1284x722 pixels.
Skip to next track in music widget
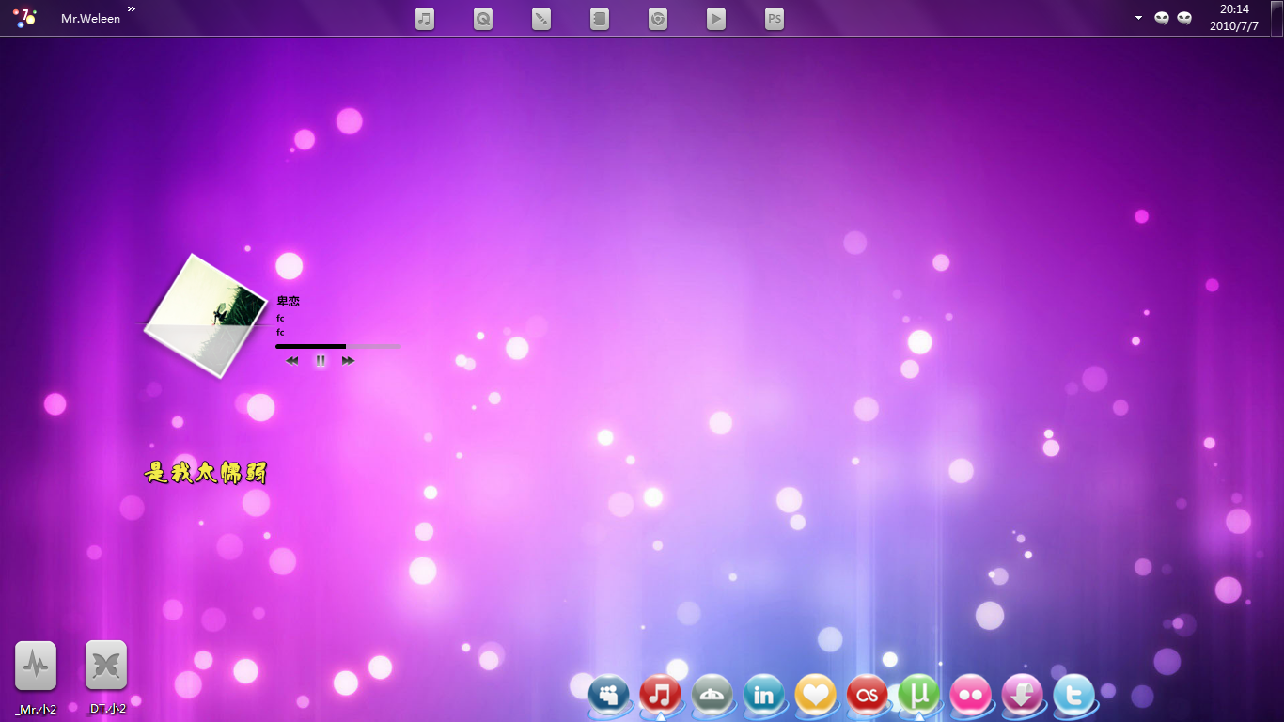(x=348, y=360)
